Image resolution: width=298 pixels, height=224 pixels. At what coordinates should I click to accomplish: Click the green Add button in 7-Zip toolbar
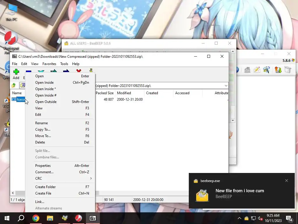click(x=16, y=74)
